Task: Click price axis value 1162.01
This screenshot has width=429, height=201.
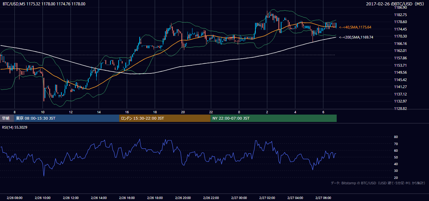Action: (401, 51)
